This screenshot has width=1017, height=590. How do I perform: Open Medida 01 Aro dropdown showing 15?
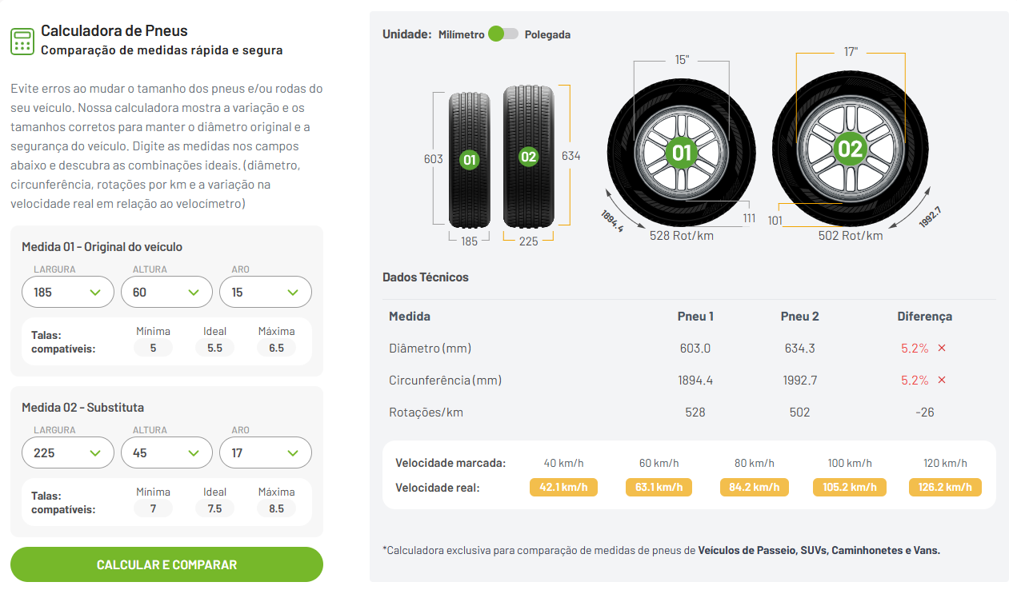pyautogui.click(x=266, y=292)
